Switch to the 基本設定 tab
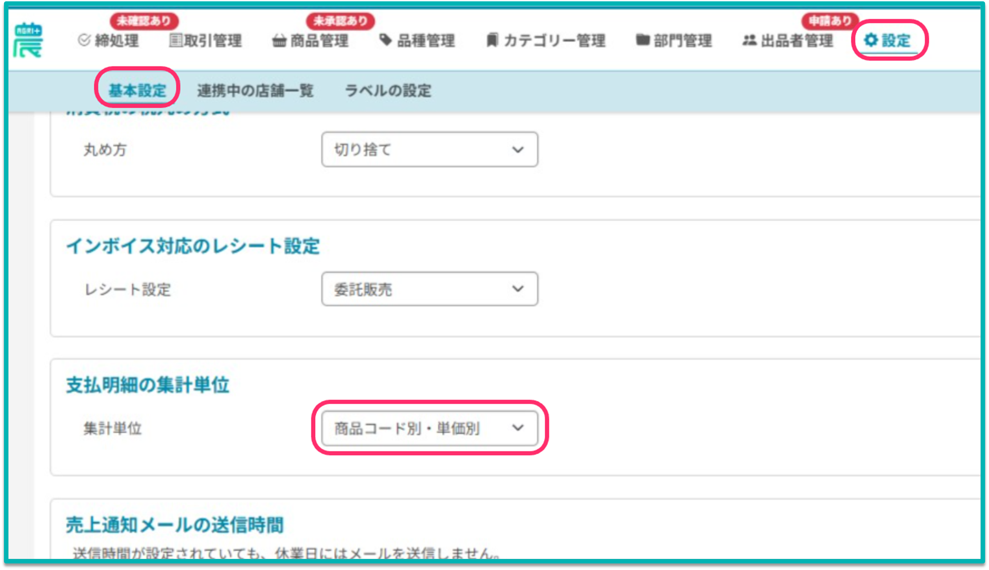 (x=137, y=90)
